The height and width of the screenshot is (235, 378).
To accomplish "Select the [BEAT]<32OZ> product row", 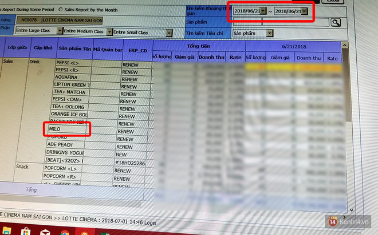I will point(64,160).
